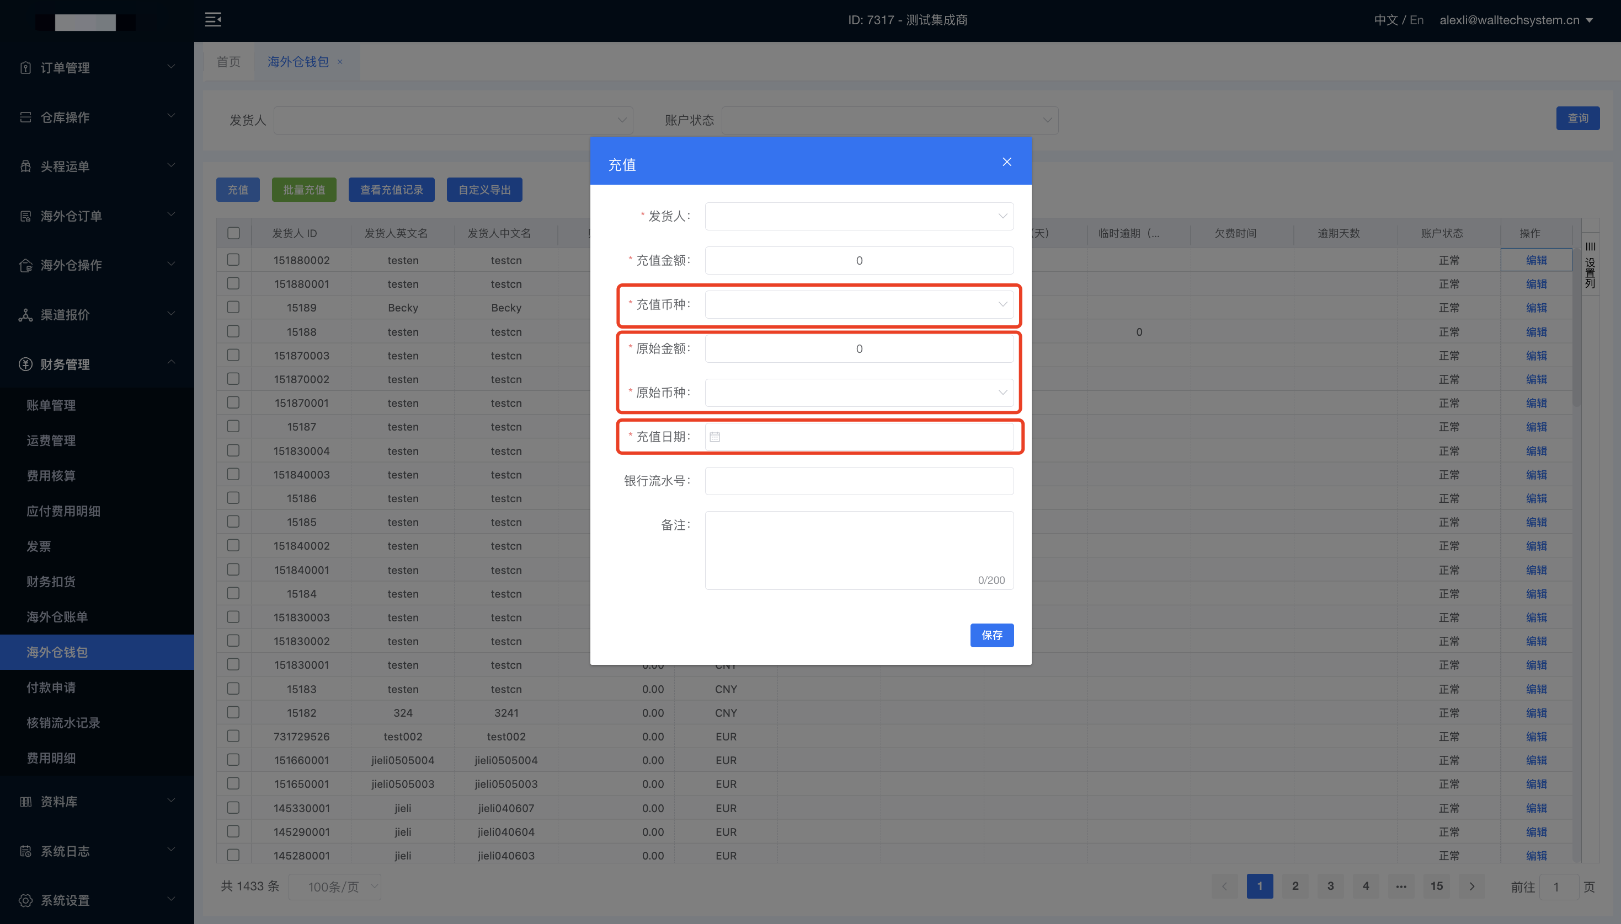Click the 海外仓订单 sidebar icon
Viewport: 1621px width, 924px height.
point(25,216)
